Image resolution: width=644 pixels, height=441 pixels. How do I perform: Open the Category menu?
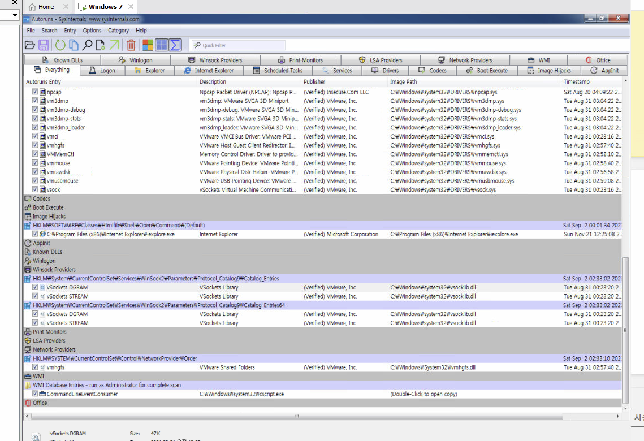click(118, 31)
